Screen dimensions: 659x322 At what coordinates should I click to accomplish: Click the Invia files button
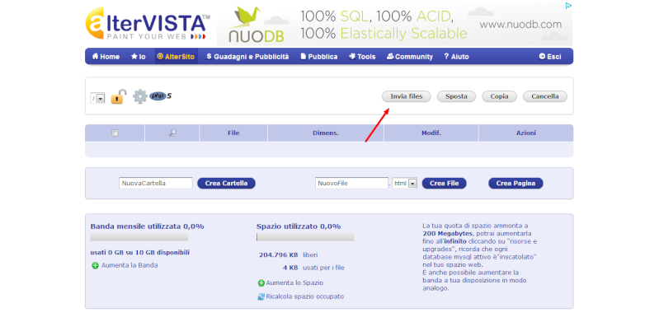point(407,96)
